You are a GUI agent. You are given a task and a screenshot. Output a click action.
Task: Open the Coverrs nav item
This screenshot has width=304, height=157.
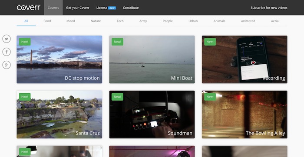pyautogui.click(x=53, y=7)
